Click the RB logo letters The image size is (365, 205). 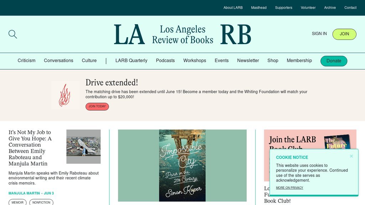tap(236, 35)
